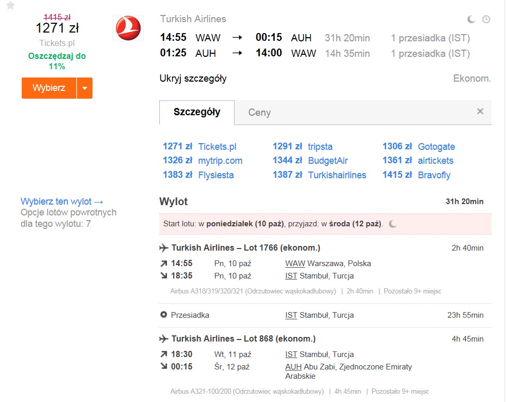The height and width of the screenshot is (402, 506).
Task: Choose the 1326 zł mytrip.com offer
Action: 202,160
